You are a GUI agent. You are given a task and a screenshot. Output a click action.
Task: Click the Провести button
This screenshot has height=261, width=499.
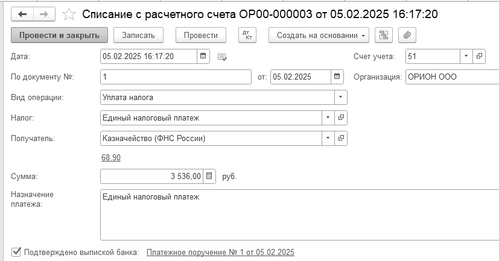tap(201, 36)
